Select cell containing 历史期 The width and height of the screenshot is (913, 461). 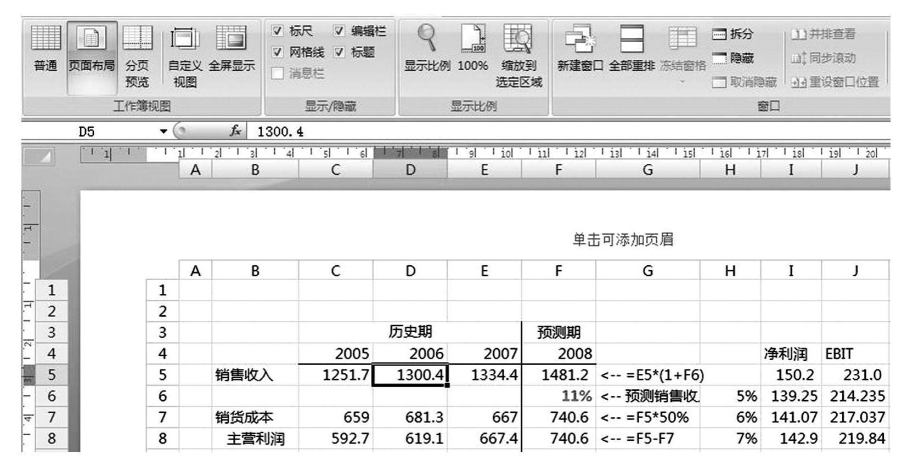(x=410, y=332)
